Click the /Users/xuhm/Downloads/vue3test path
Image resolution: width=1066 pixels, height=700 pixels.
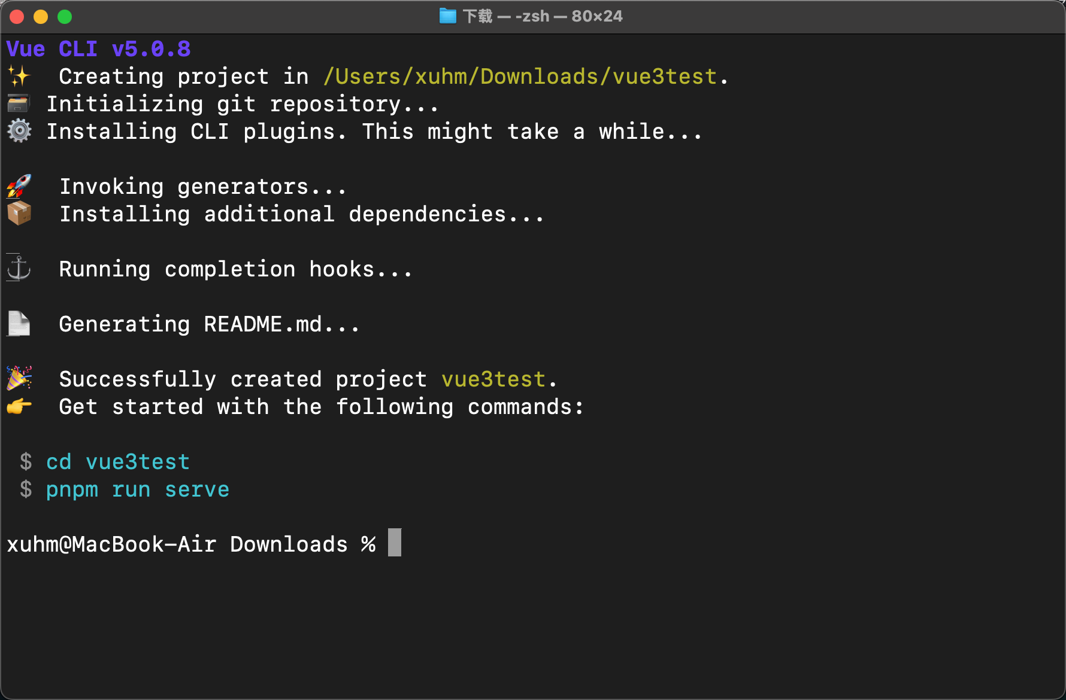click(x=520, y=77)
